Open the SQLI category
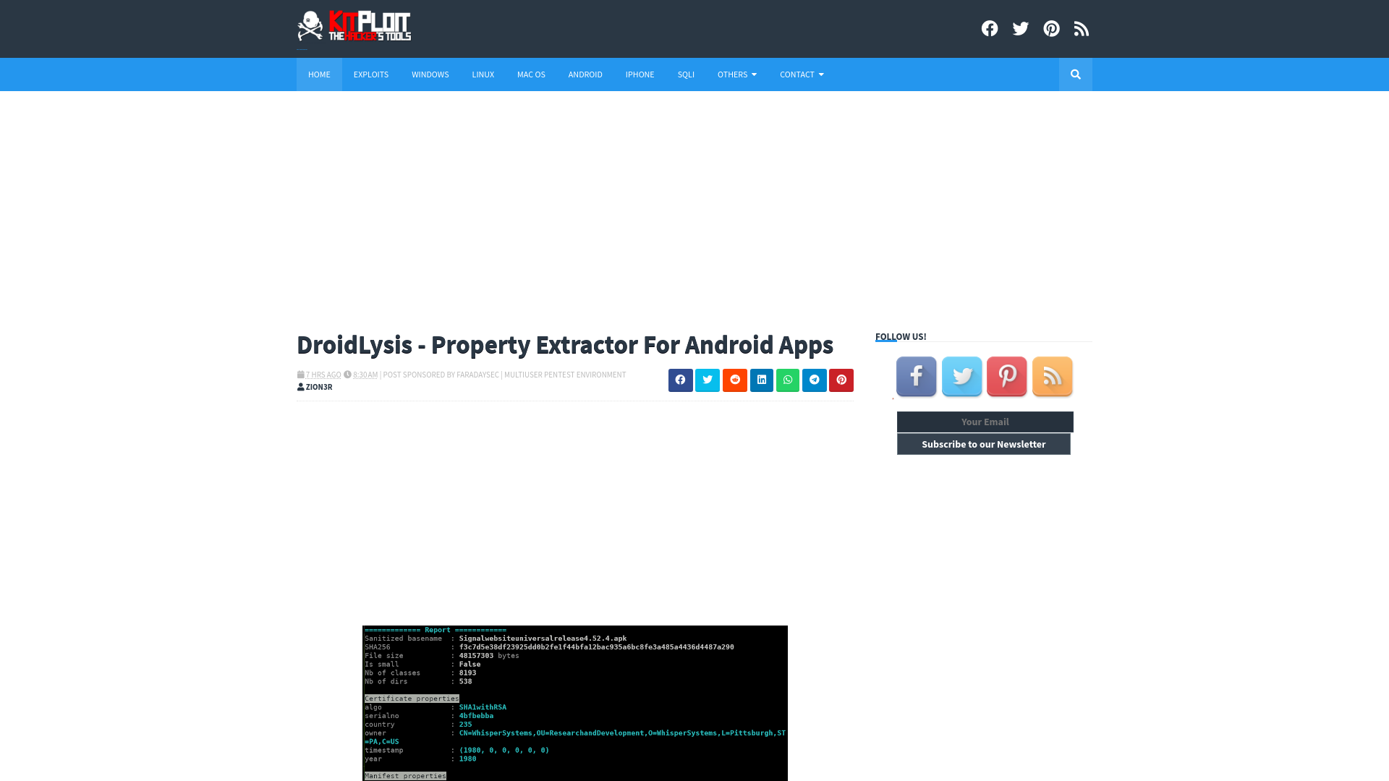1389x781 pixels. tap(686, 74)
